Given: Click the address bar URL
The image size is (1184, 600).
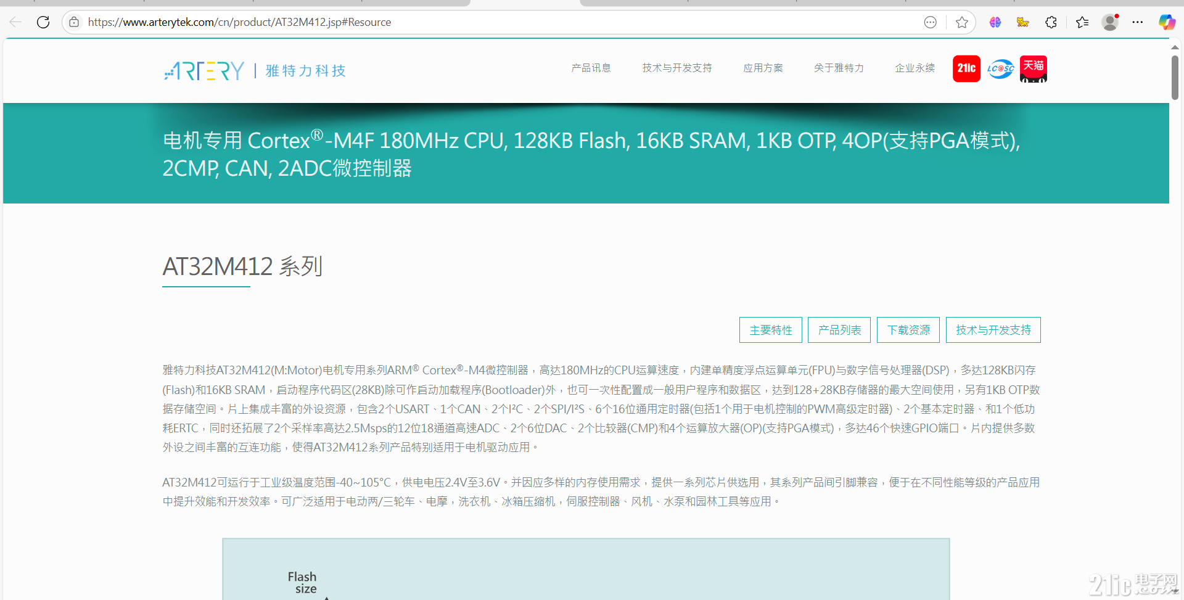Looking at the screenshot, I should [239, 22].
